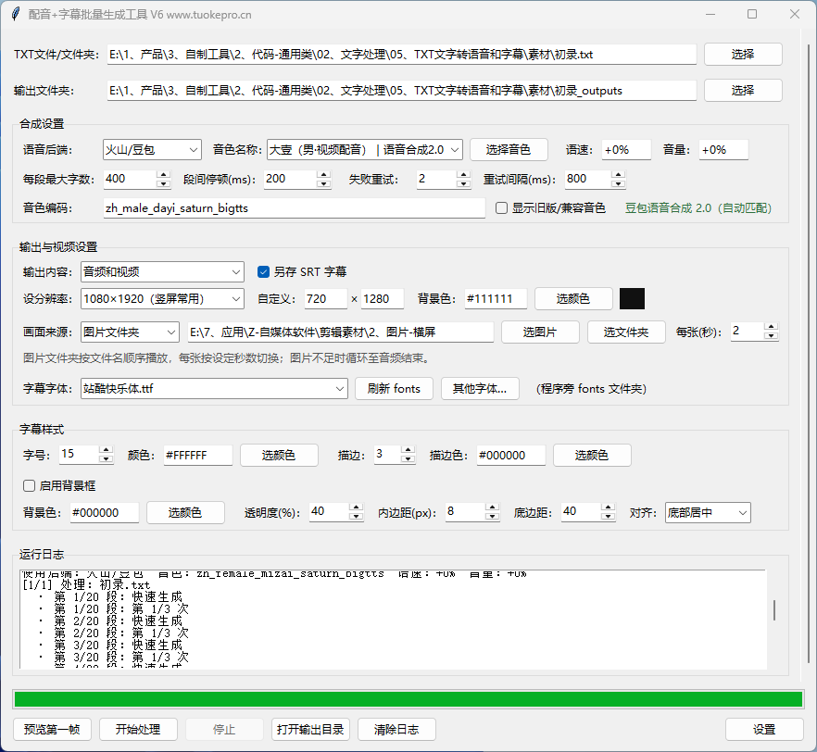The height and width of the screenshot is (752, 817).
Task: Click 选颜色 button for subtitle 背景色 #000000
Action: tap(185, 513)
